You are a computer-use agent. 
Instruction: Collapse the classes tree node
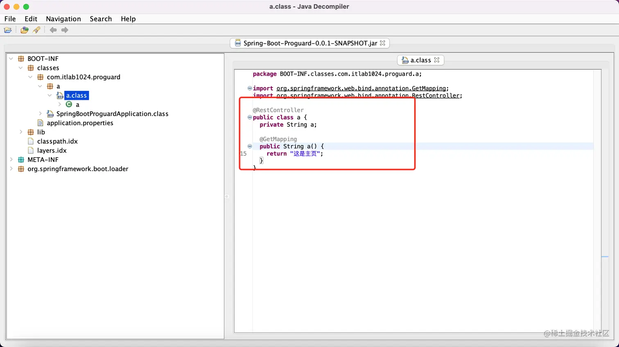[21, 68]
